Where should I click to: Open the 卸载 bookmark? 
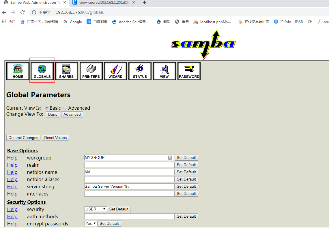point(163,22)
